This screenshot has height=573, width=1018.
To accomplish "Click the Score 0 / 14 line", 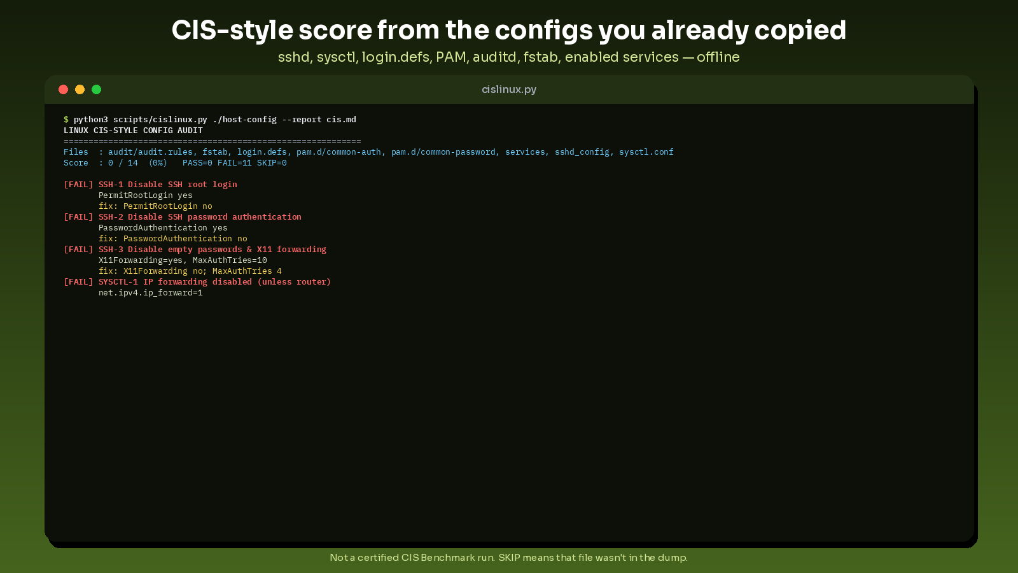I will coord(175,163).
